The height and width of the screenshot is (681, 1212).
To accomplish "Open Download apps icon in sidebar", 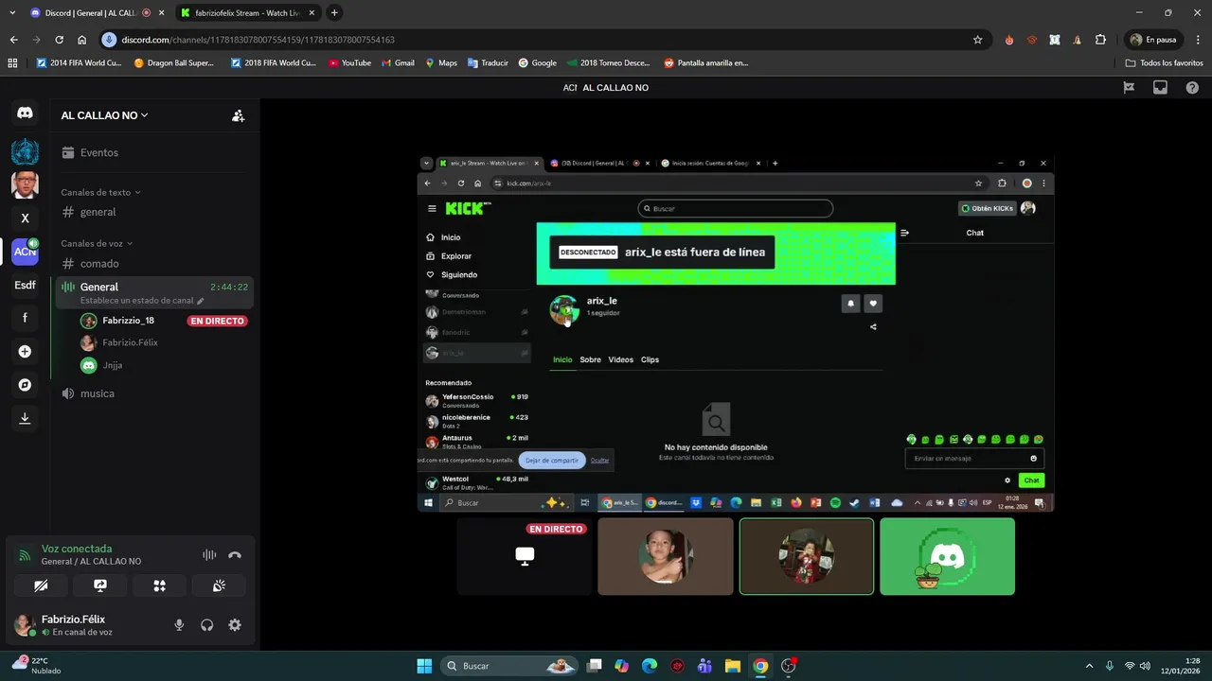I will tap(25, 418).
